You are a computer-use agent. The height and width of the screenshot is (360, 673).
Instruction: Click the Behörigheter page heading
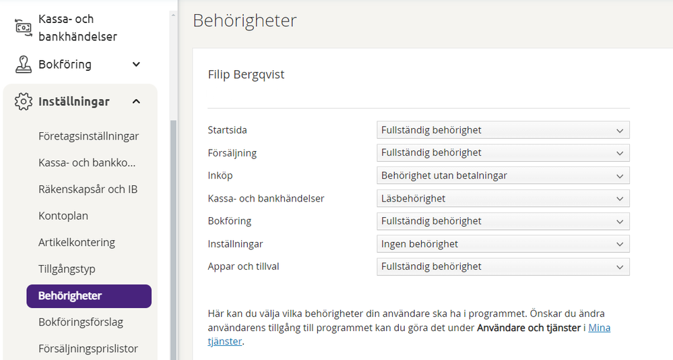point(245,21)
